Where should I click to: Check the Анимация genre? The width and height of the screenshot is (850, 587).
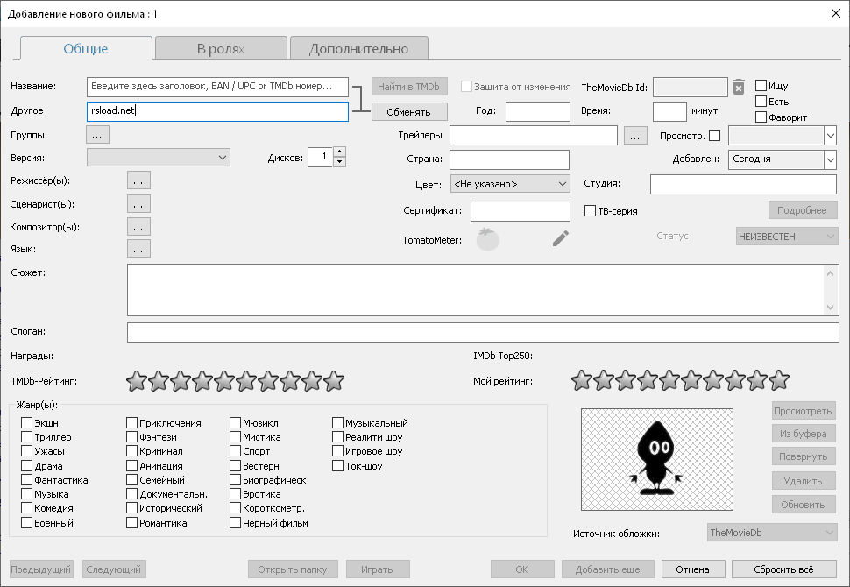[131, 465]
